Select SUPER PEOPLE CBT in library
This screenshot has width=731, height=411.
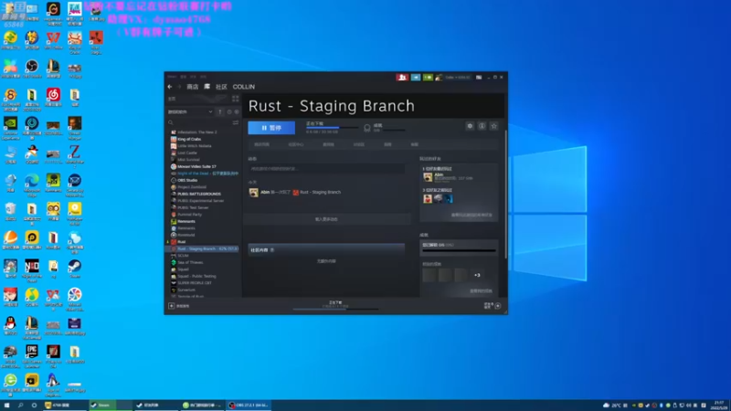(195, 283)
